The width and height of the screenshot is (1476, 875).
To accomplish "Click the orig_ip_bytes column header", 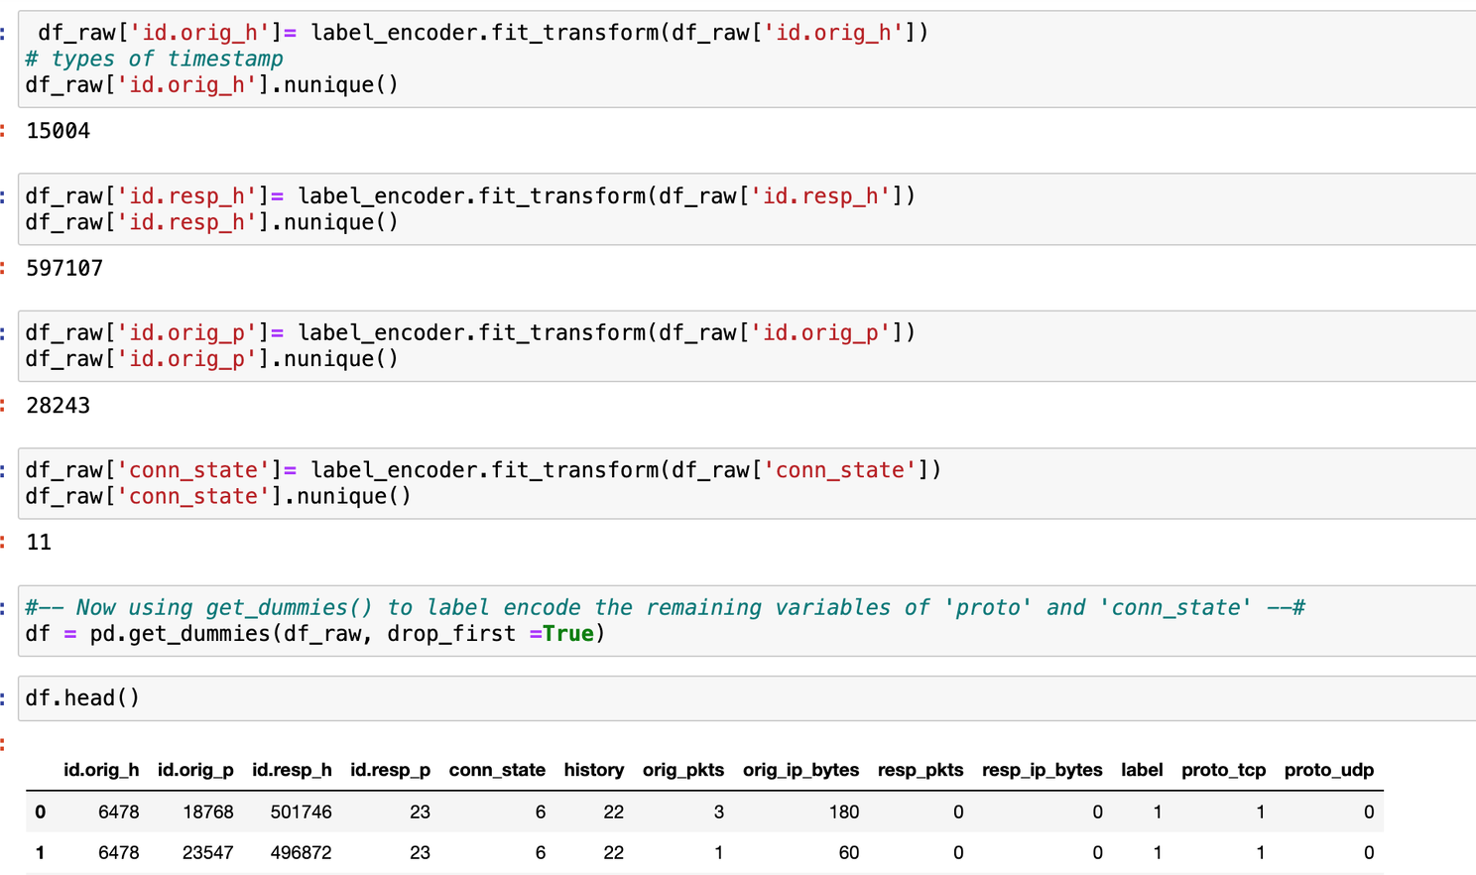I will [x=800, y=770].
